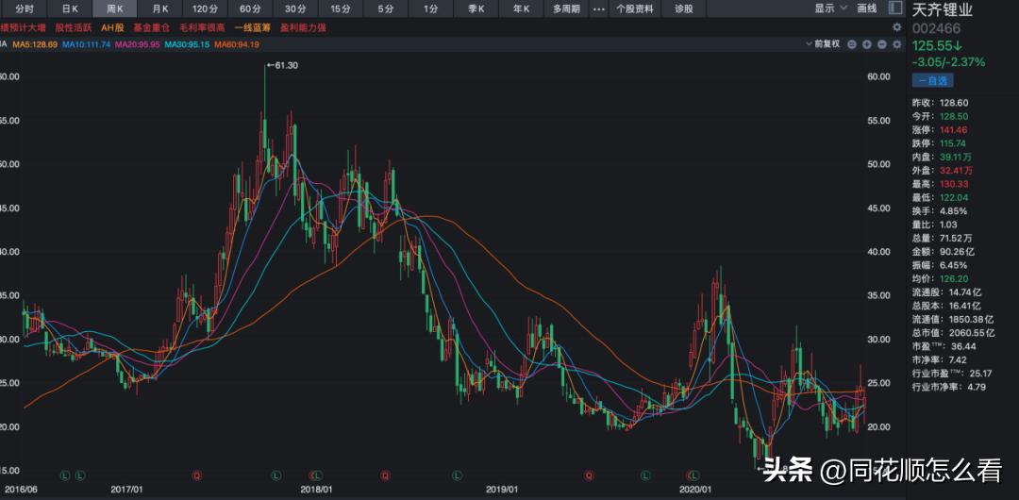
Task: Click the MA20:95.95 indicator label
Action: tap(139, 44)
